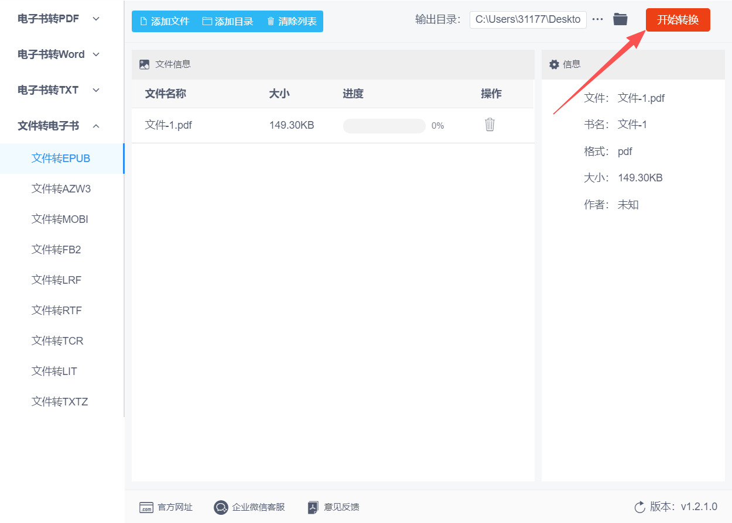732x523 pixels.
Task: Open the 官方网址 link
Action: point(175,507)
